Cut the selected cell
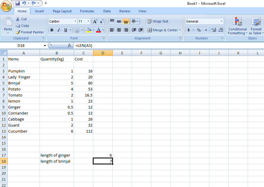Image resolution: width=264 pixels, height=187 pixels. click(x=21, y=19)
